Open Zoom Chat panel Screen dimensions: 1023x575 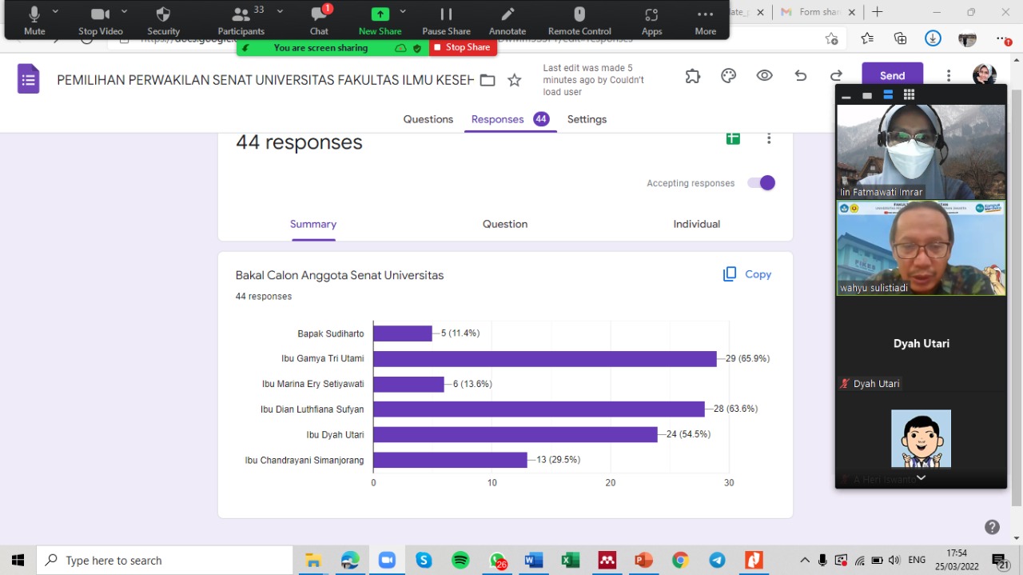tap(319, 20)
